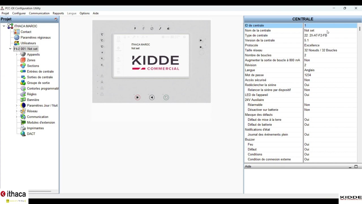Click the Paramètres Jour / Nuit icon
The image size is (362, 204).
pos(23,105)
